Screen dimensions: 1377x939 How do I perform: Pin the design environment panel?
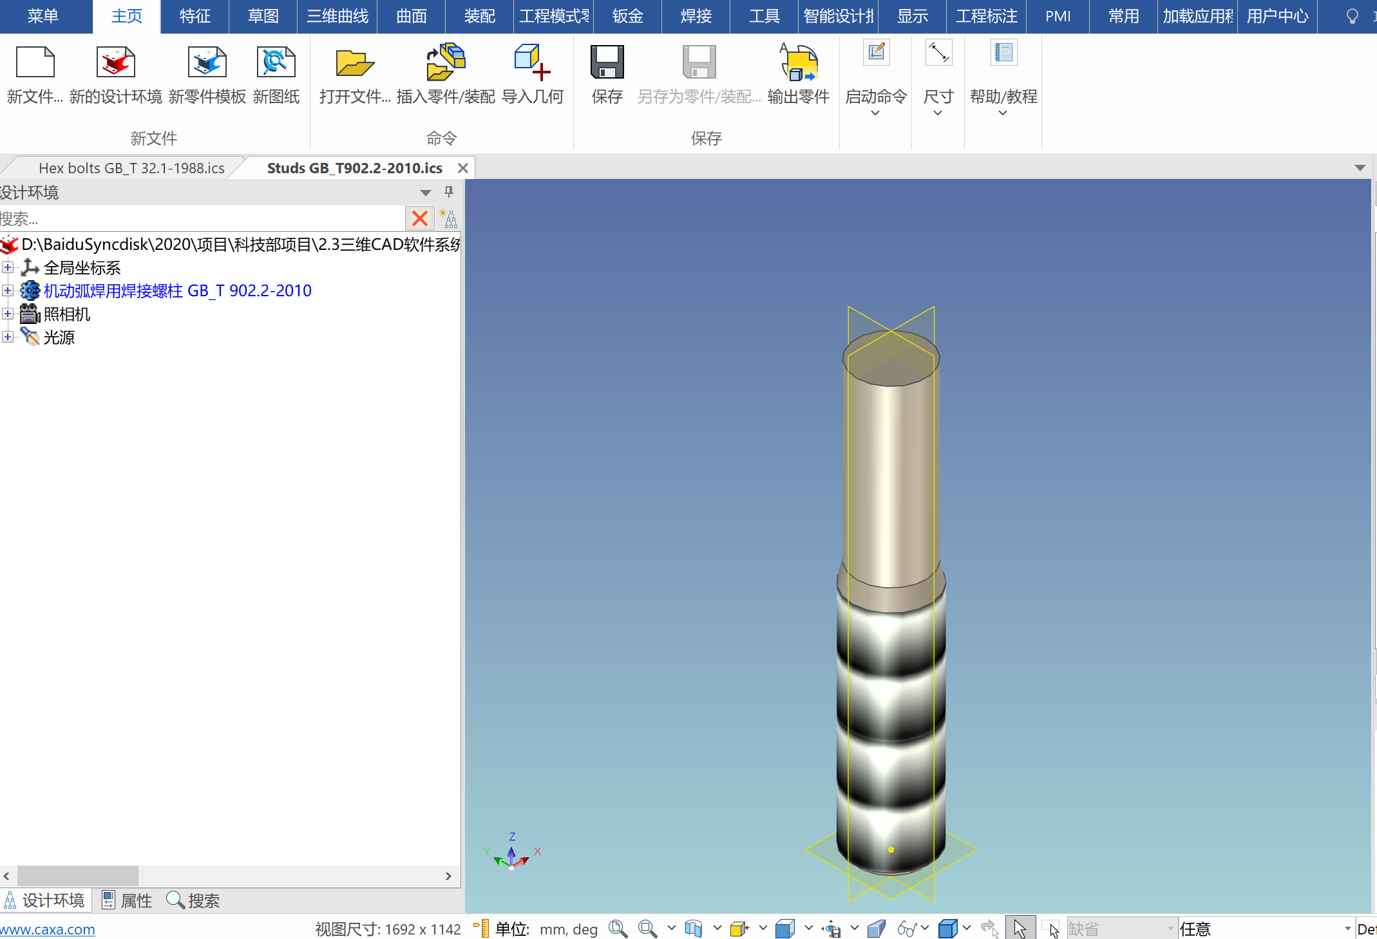(x=449, y=191)
